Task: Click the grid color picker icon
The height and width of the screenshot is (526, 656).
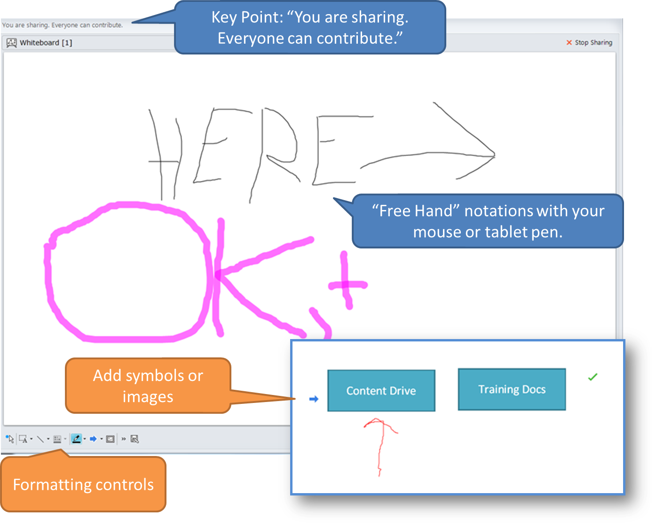Action: (x=57, y=439)
